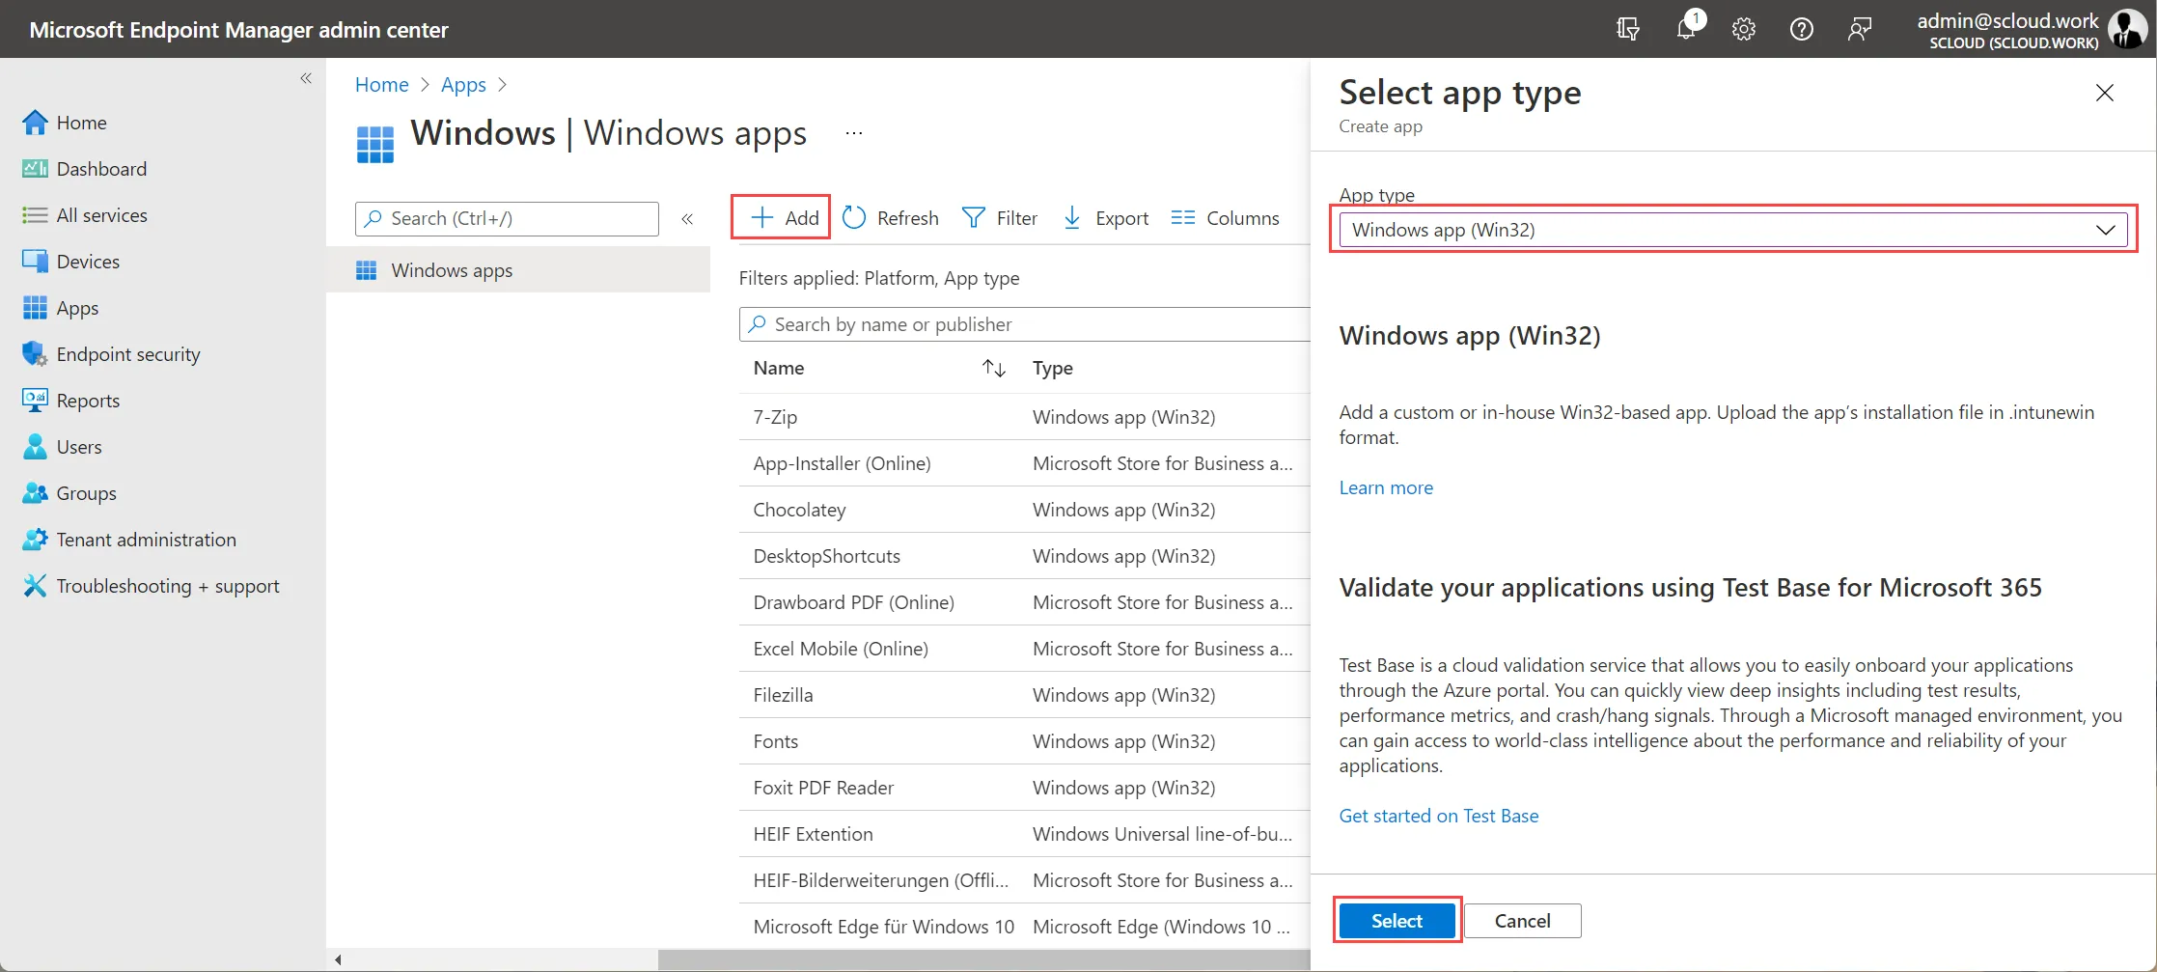The width and height of the screenshot is (2157, 972).
Task: Open Troubleshooting + support section
Action: [x=168, y=586]
